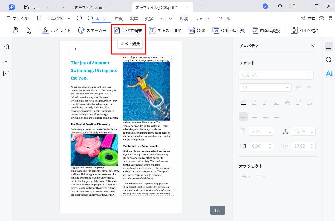The image size is (335, 221).
Task: Open the AI assistant in right sidebar
Action: [329, 73]
